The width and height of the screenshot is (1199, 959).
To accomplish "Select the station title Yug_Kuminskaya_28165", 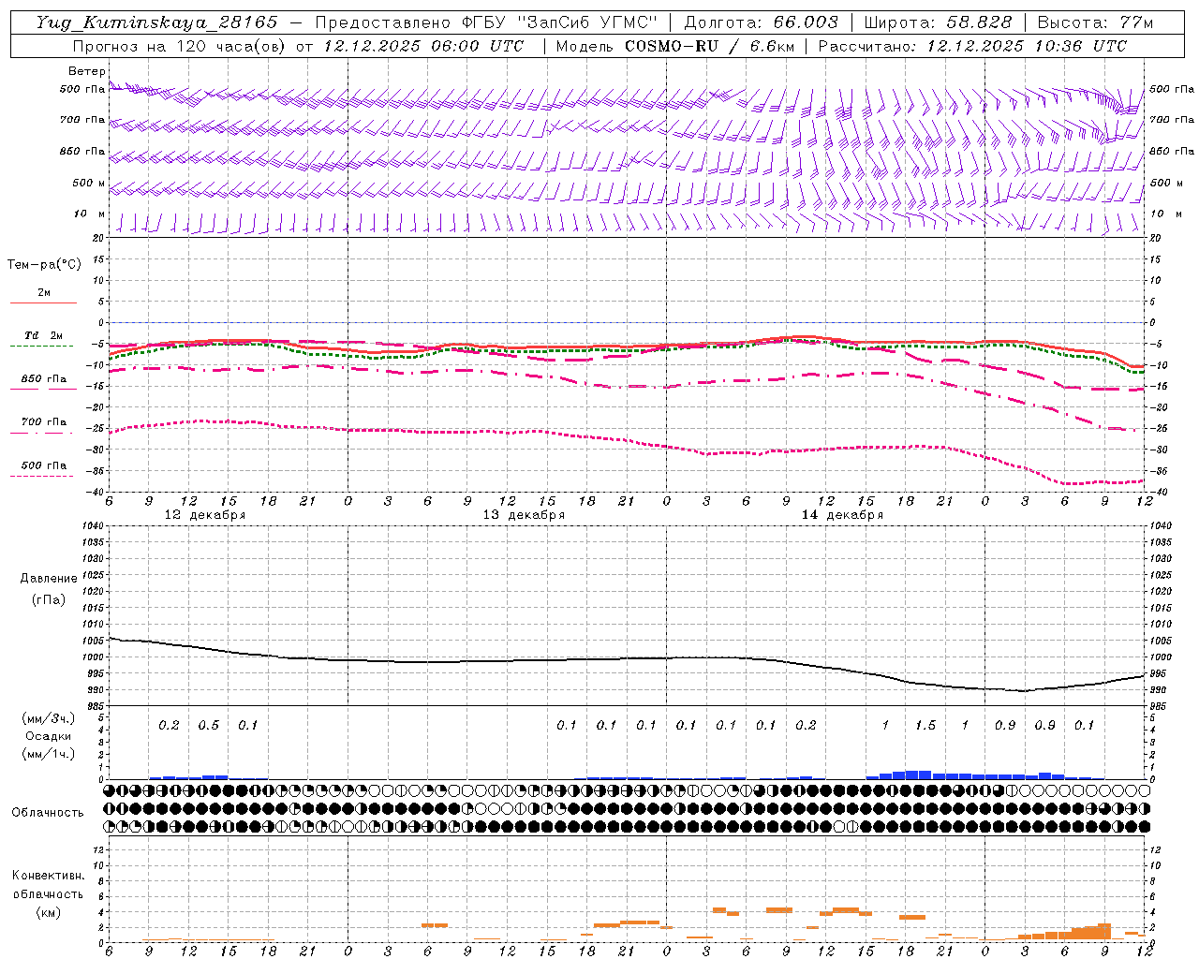I will click(x=156, y=22).
